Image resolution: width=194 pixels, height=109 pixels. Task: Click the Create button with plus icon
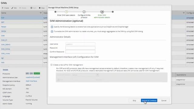coord(5,8)
